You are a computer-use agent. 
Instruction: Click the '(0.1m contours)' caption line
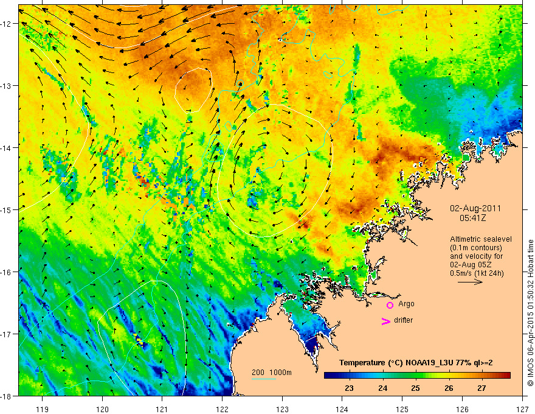(476, 248)
